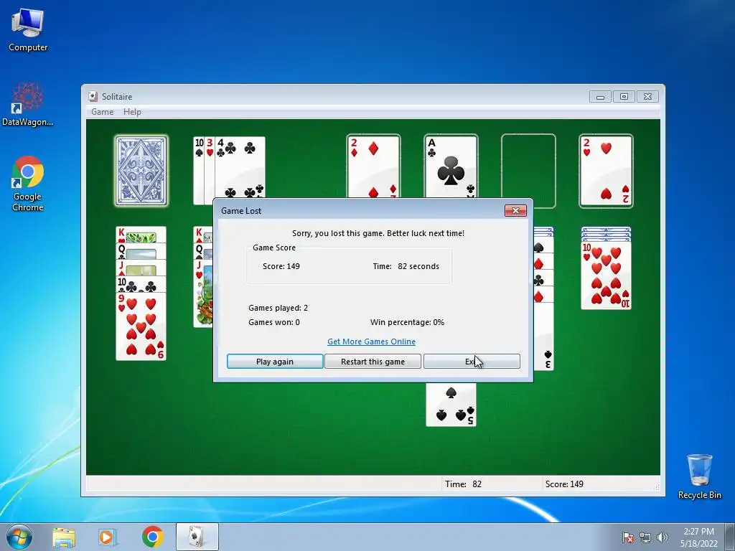This screenshot has height=551, width=735.
Task: Click the Computer desktop icon
Action: click(x=28, y=30)
